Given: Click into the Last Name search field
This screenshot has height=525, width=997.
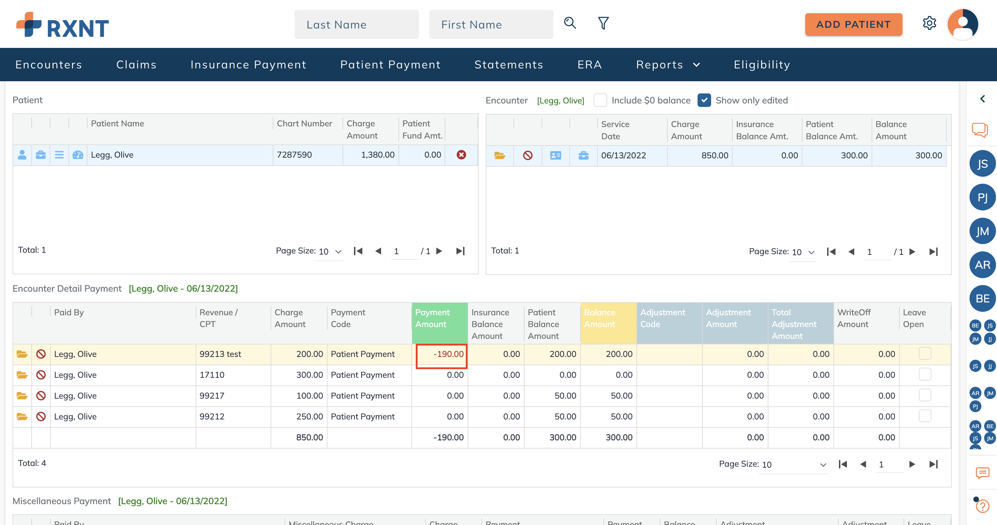Looking at the screenshot, I should tap(356, 24).
